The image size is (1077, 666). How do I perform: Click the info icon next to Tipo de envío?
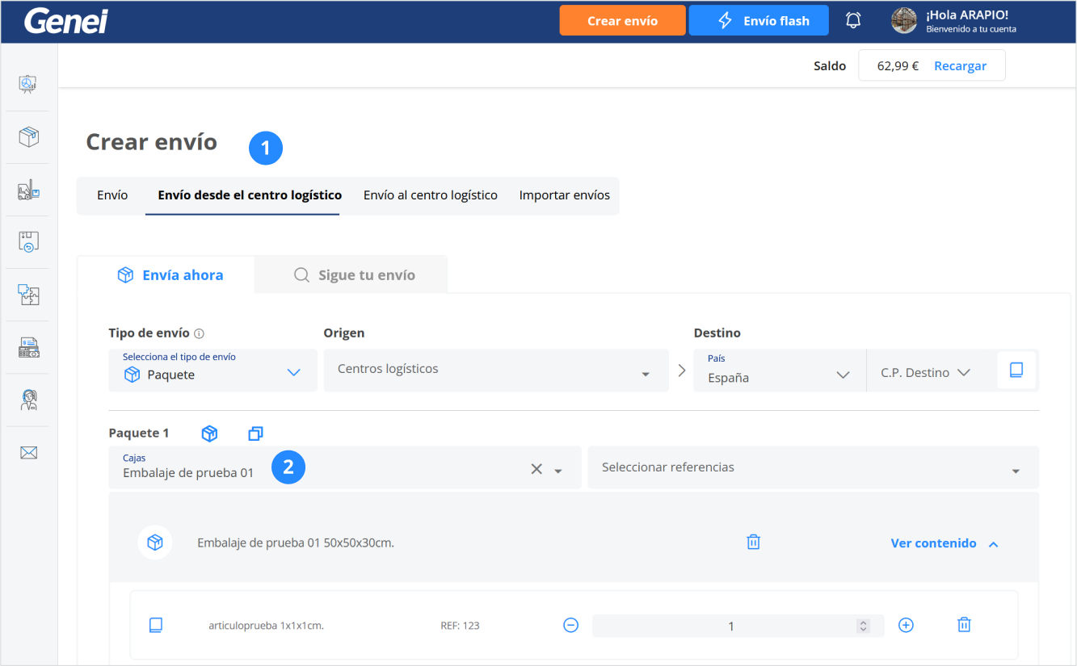pyautogui.click(x=200, y=333)
